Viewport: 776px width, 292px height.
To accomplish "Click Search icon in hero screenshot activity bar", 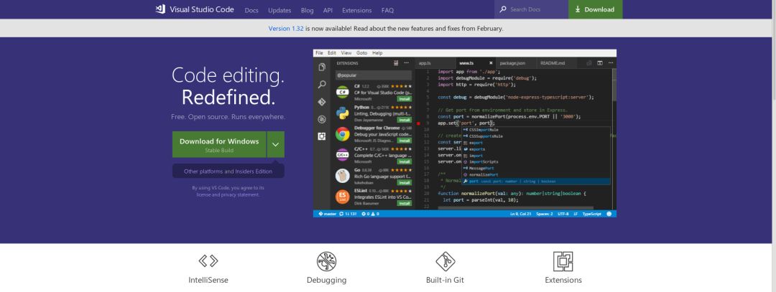I will click(322, 85).
